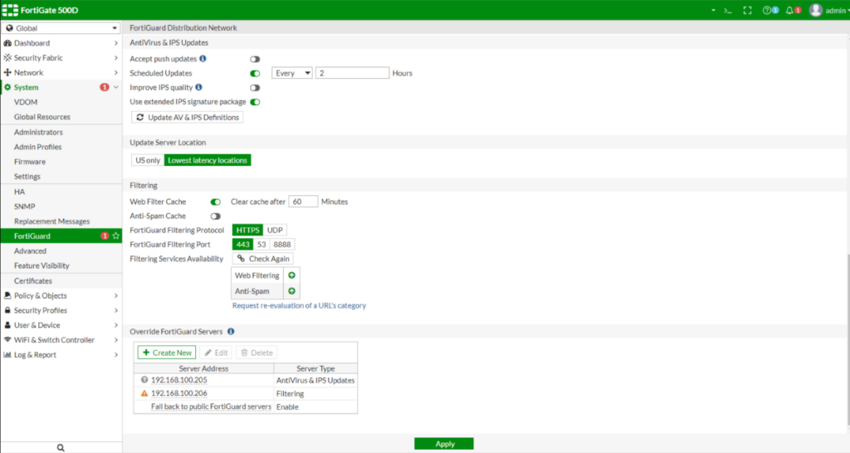Image resolution: width=850 pixels, height=453 pixels.
Task: Click info icon beside Override FortiGuard Servers
Action: click(231, 331)
